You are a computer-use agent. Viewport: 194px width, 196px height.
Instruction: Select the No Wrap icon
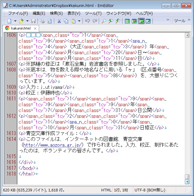click(127, 21)
